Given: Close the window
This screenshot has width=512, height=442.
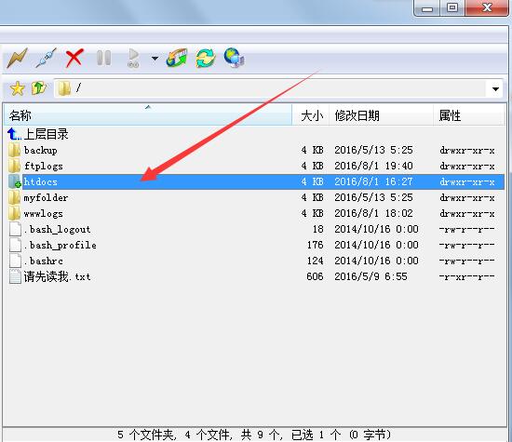Looking at the screenshot, I should click(487, 7).
